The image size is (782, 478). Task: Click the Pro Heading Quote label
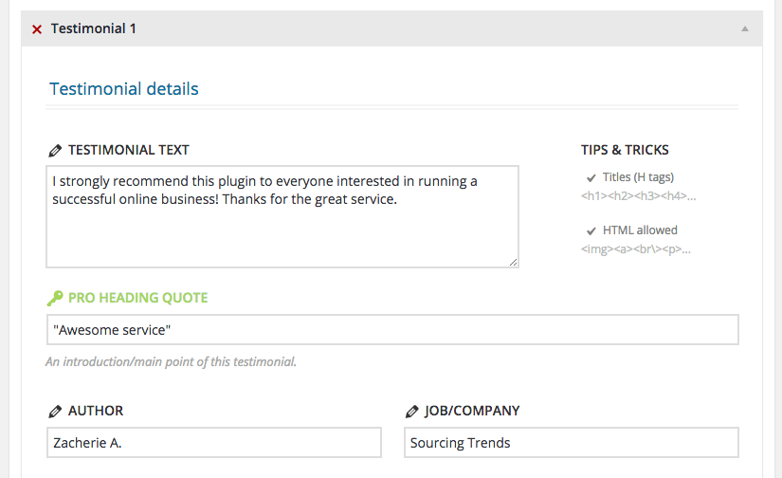[137, 298]
